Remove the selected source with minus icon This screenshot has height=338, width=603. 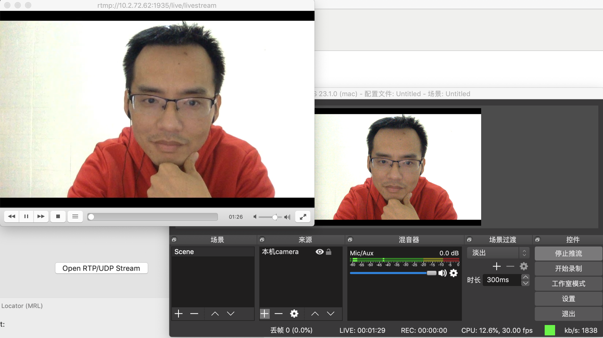coord(279,314)
